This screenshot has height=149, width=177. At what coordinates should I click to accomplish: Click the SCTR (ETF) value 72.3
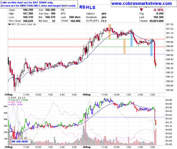(104, 21)
